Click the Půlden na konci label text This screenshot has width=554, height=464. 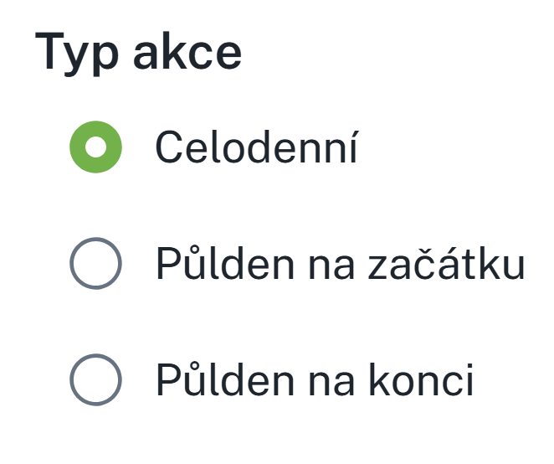pyautogui.click(x=315, y=380)
